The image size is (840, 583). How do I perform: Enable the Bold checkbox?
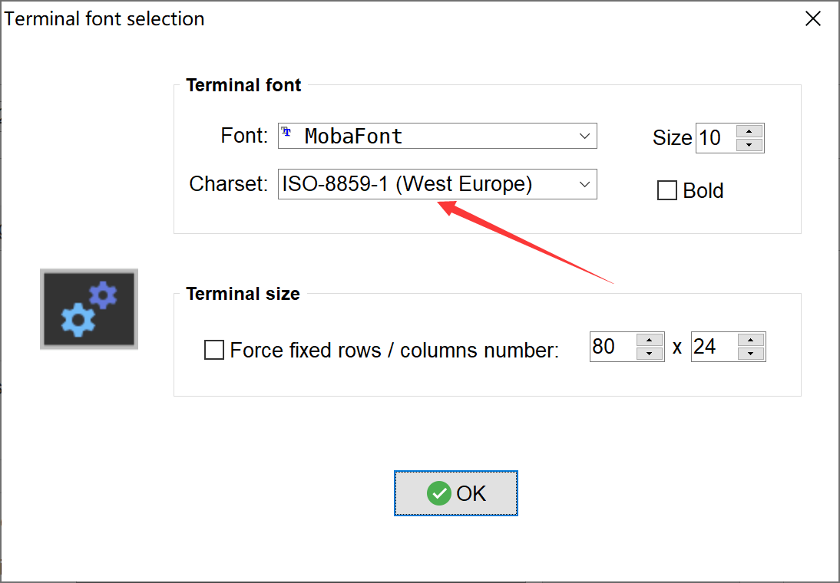(x=666, y=190)
